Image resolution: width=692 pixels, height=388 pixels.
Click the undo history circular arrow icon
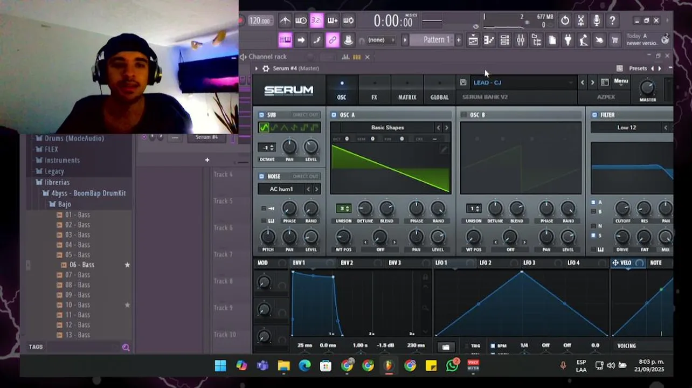coord(565,20)
